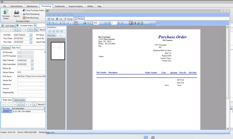Viewport: 233px width, 139px height.
Task: Switch to the Design tab in ReportBuilder
Action: pos(69,19)
